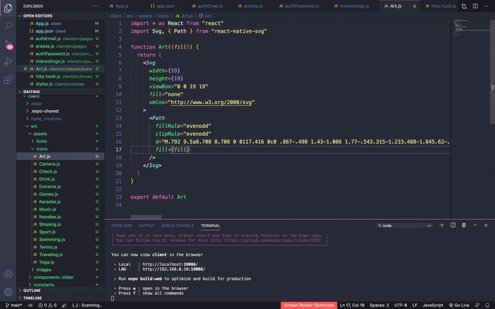The image size is (495, 309).
Task: Toggle Screen Reader Optimized status item
Action: tap(309, 305)
